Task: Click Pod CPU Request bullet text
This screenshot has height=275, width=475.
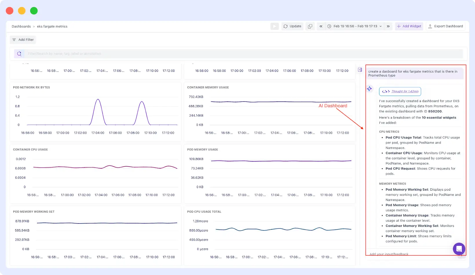Action: (420, 171)
